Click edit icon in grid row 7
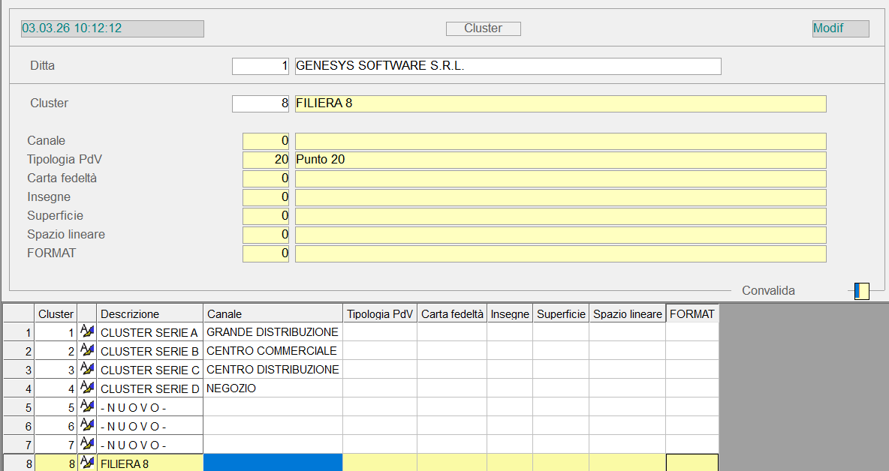Screen dimensions: 889x471 click(x=87, y=444)
